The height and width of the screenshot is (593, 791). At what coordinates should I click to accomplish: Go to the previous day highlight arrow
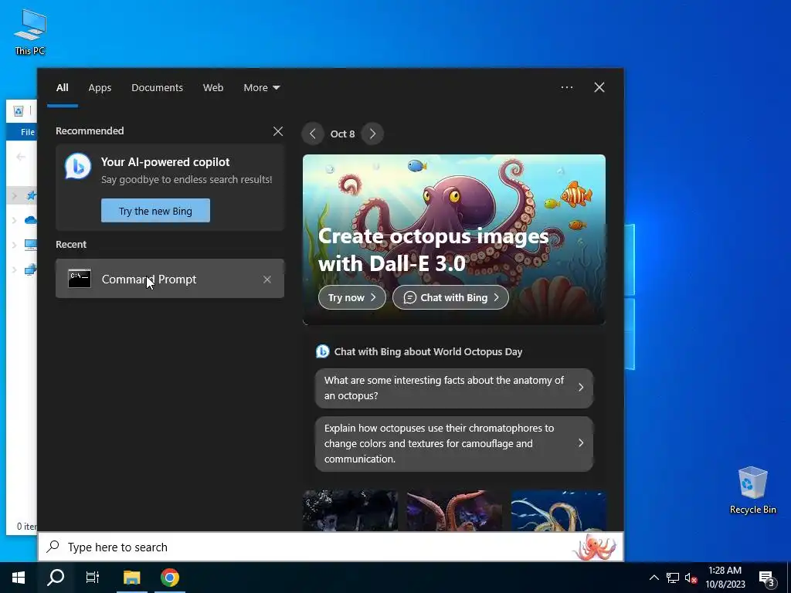(x=313, y=134)
